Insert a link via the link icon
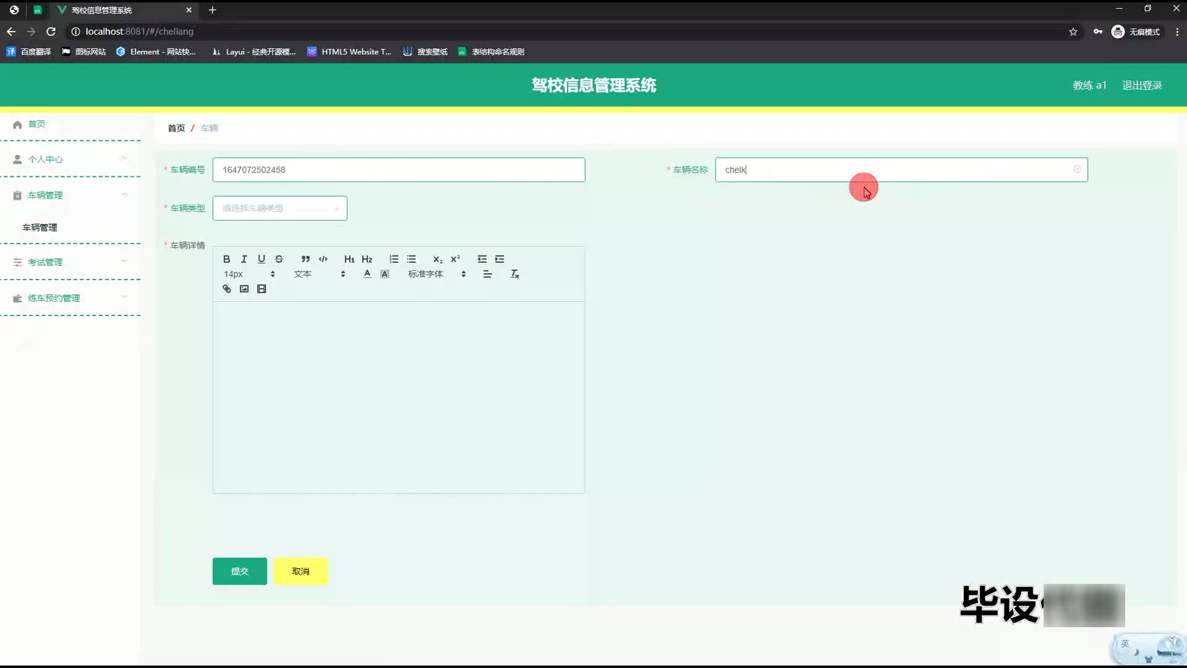 [x=227, y=289]
